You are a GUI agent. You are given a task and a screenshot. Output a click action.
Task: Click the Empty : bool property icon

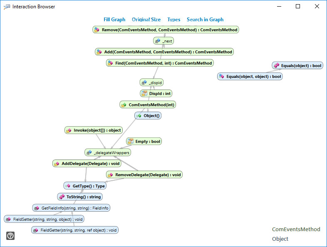click(x=131, y=142)
